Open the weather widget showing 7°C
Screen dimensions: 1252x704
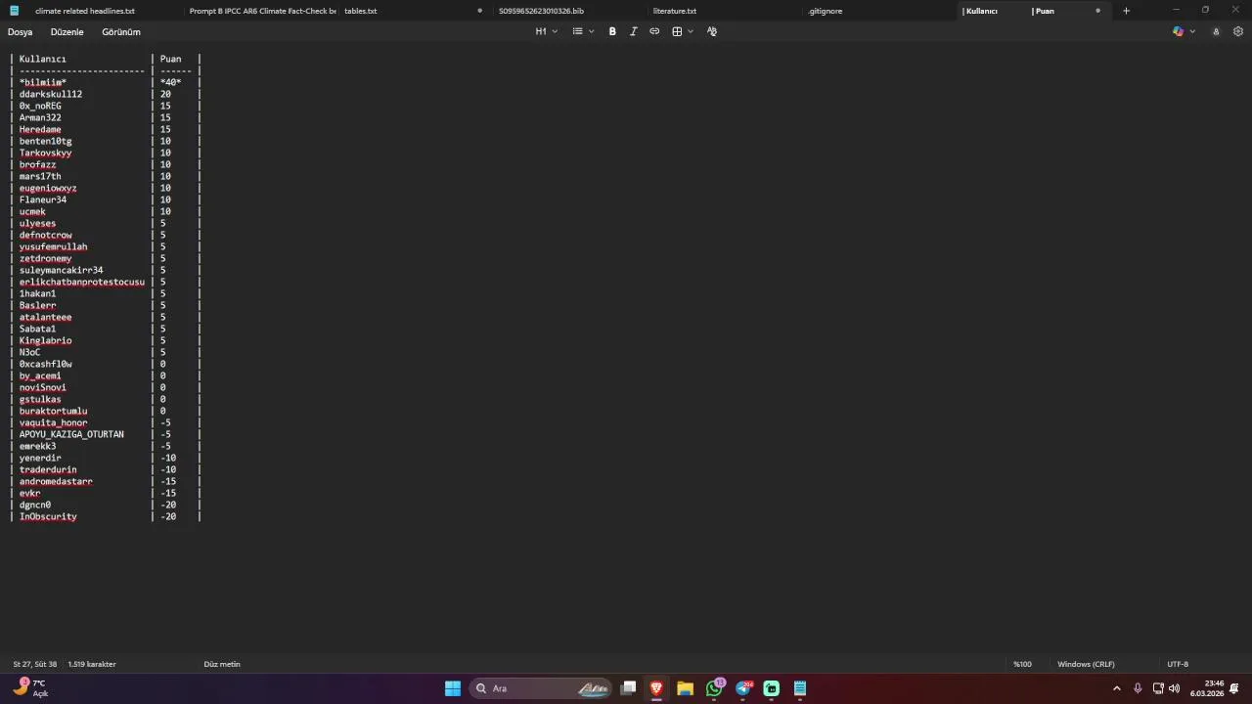point(29,687)
